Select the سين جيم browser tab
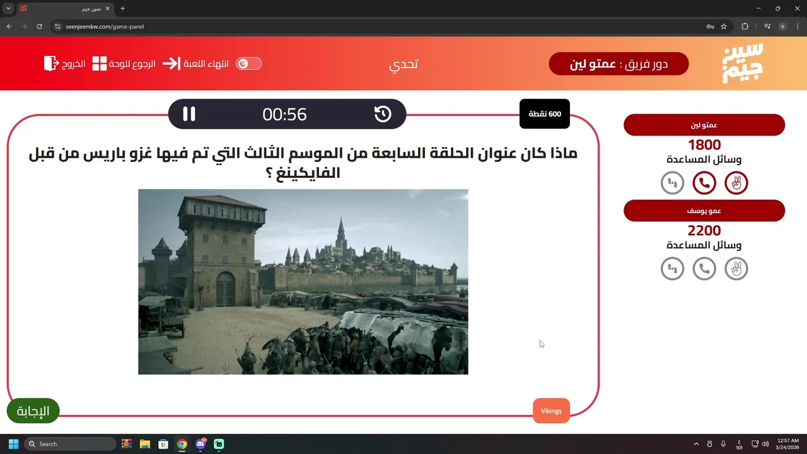Image resolution: width=807 pixels, height=454 pixels. [64, 9]
